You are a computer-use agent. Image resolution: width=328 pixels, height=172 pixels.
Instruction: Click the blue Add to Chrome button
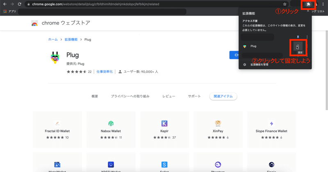point(234,55)
